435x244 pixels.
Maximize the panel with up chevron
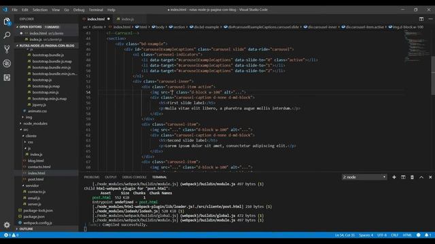click(421, 177)
